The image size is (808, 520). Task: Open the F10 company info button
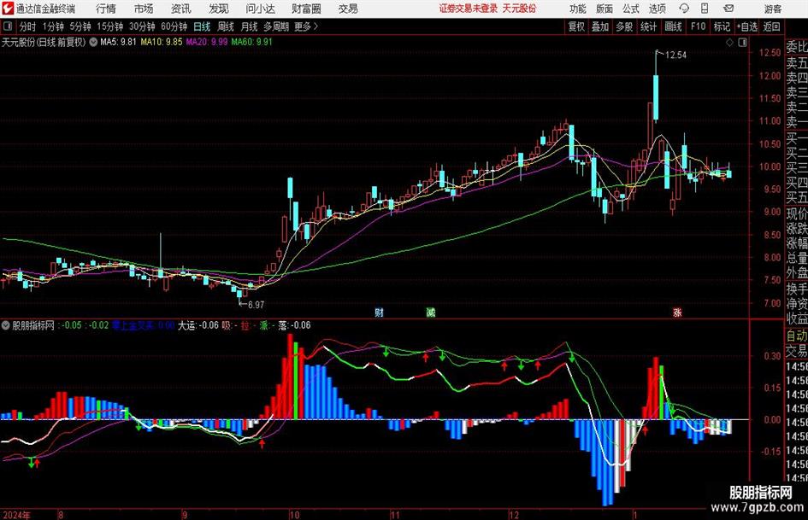[699, 26]
